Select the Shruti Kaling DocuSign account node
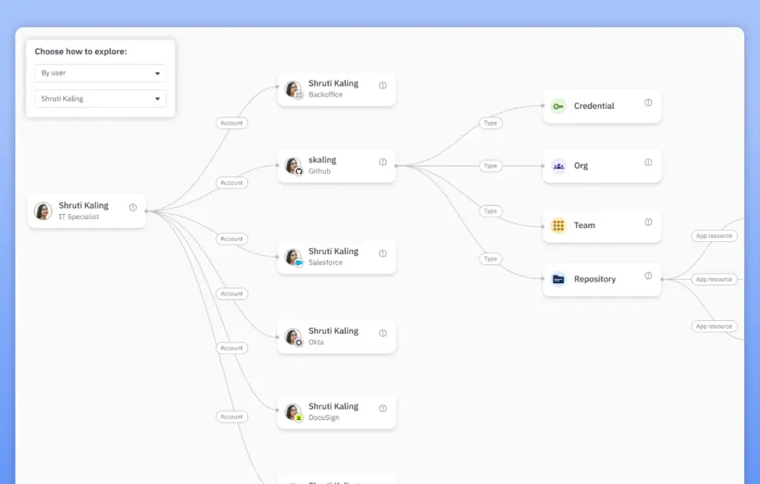This screenshot has width=760, height=484. point(337,412)
